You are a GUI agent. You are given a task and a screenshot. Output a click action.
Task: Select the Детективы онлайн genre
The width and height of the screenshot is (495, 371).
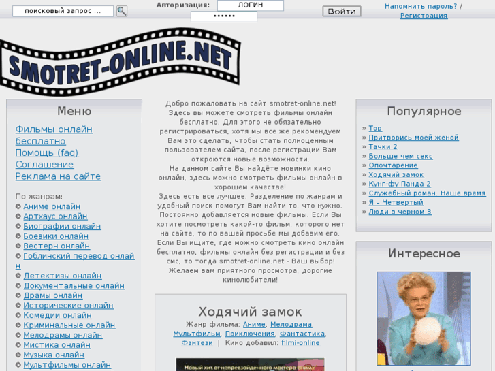(x=63, y=276)
